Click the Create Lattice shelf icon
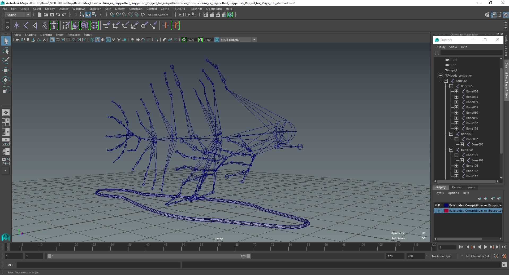Viewport: 509px width, 275px height. tap(85, 25)
